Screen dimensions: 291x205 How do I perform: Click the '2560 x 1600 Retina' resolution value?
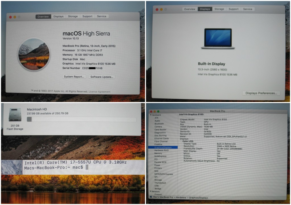click(226, 146)
